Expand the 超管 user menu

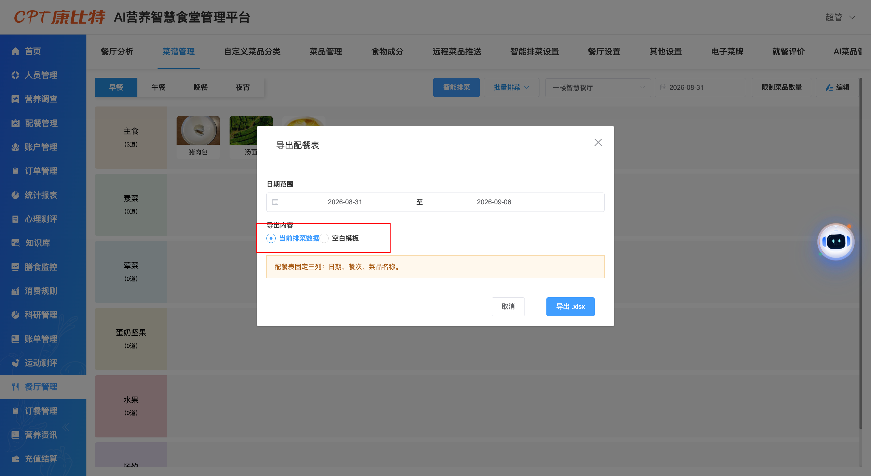point(840,17)
